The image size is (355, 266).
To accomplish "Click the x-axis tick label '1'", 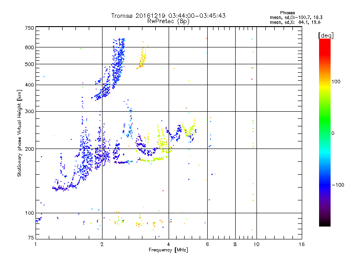I will 35,244.
